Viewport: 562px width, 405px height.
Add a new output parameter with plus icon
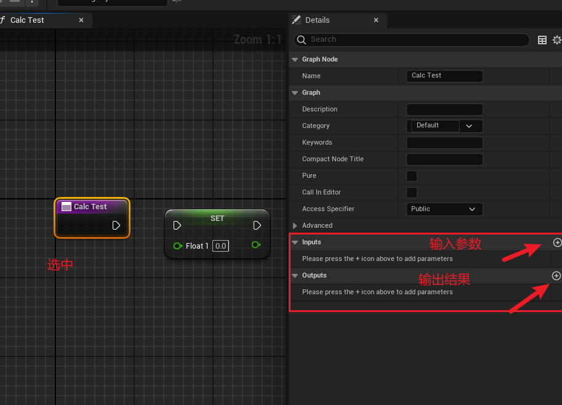point(556,276)
